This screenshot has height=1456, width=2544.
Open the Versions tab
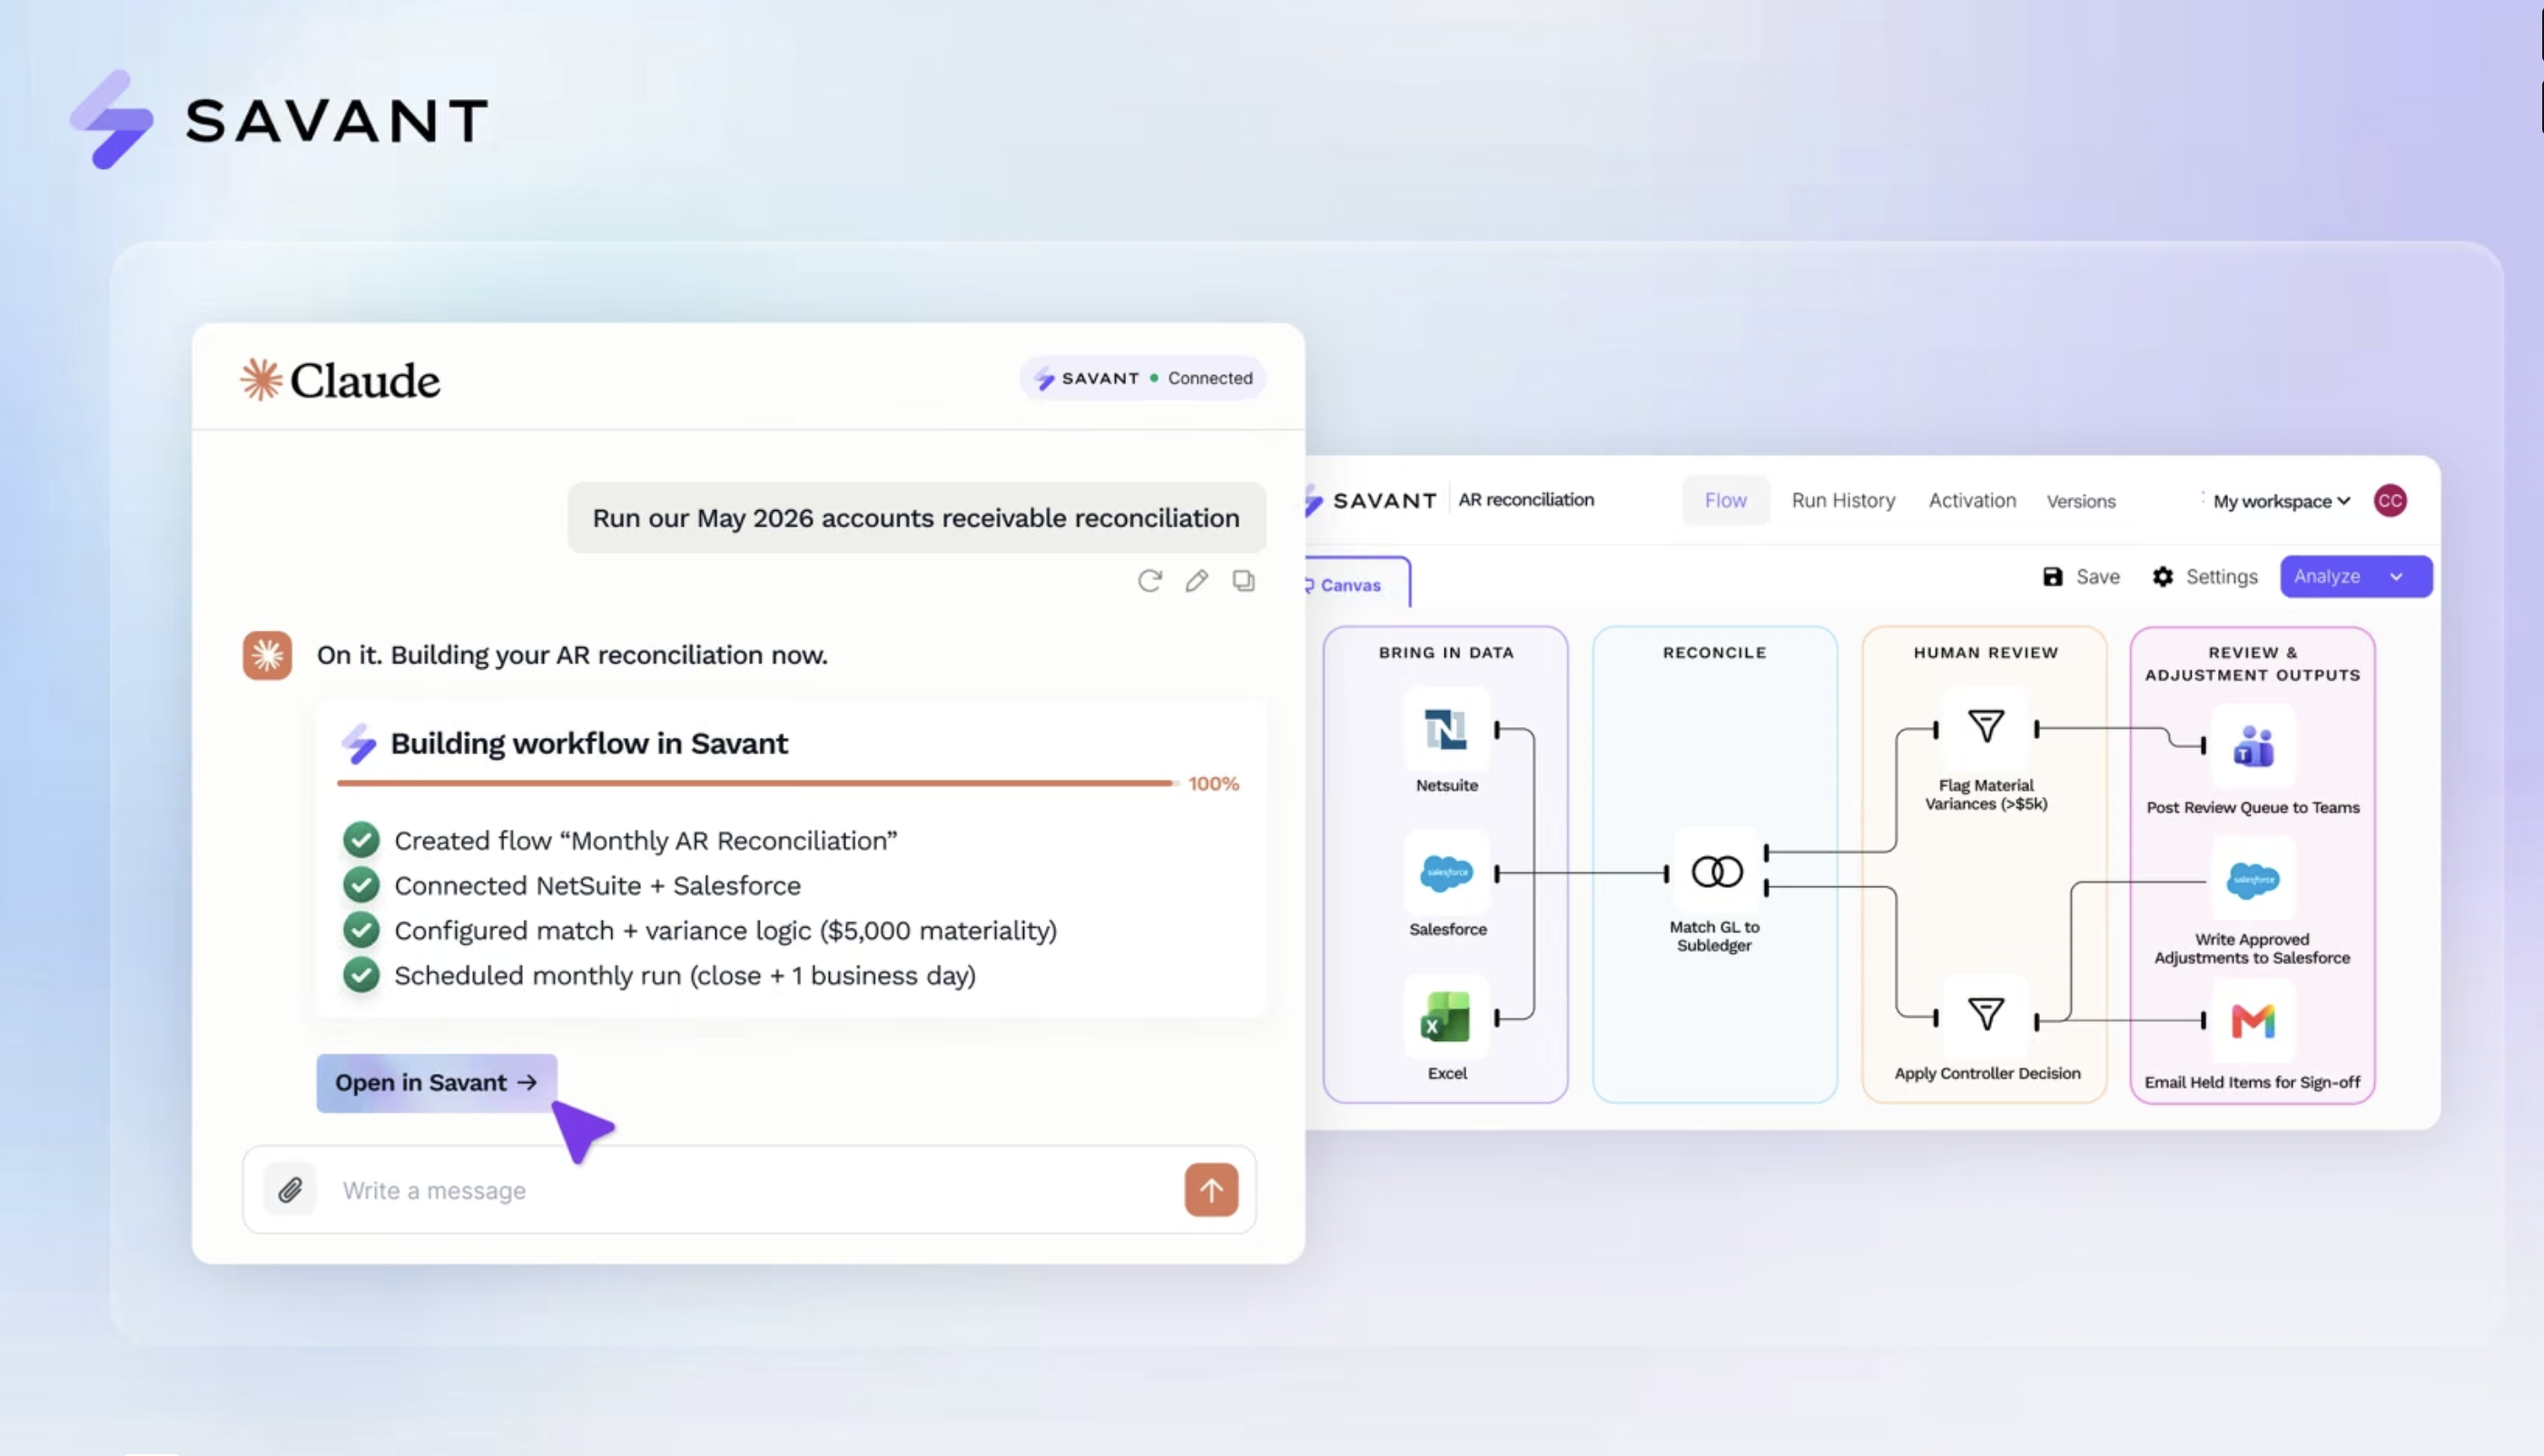pos(2081,501)
